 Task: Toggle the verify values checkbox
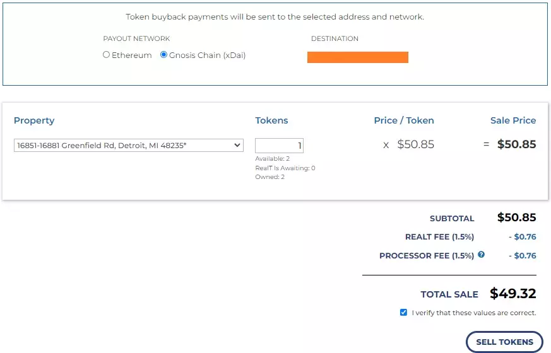[x=403, y=312]
